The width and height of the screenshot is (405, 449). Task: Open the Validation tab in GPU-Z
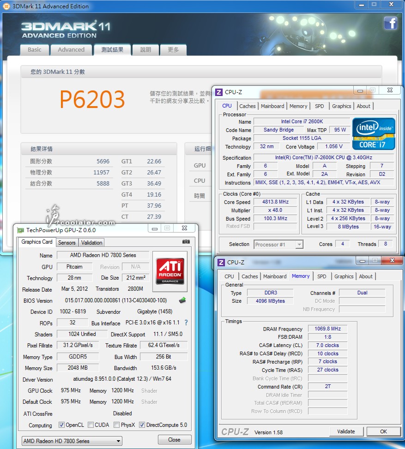coord(92,243)
